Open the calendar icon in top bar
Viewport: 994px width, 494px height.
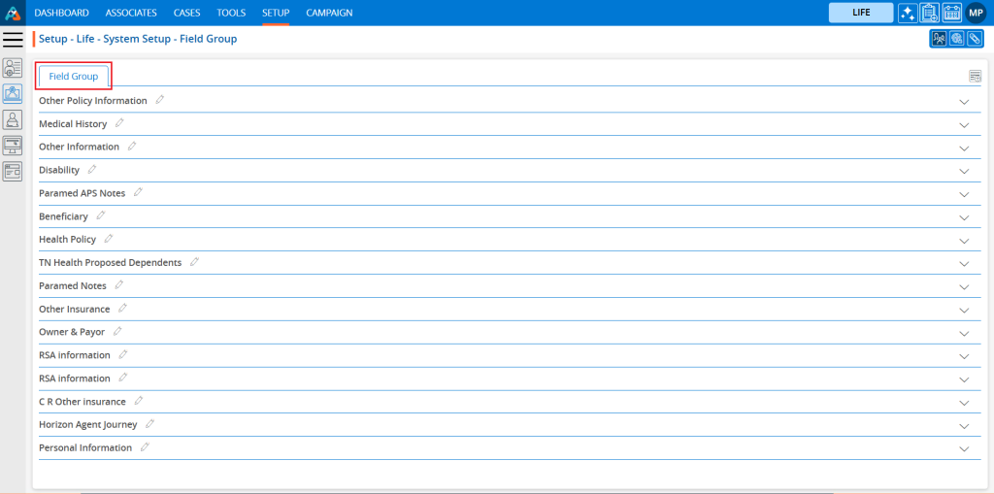pos(951,13)
